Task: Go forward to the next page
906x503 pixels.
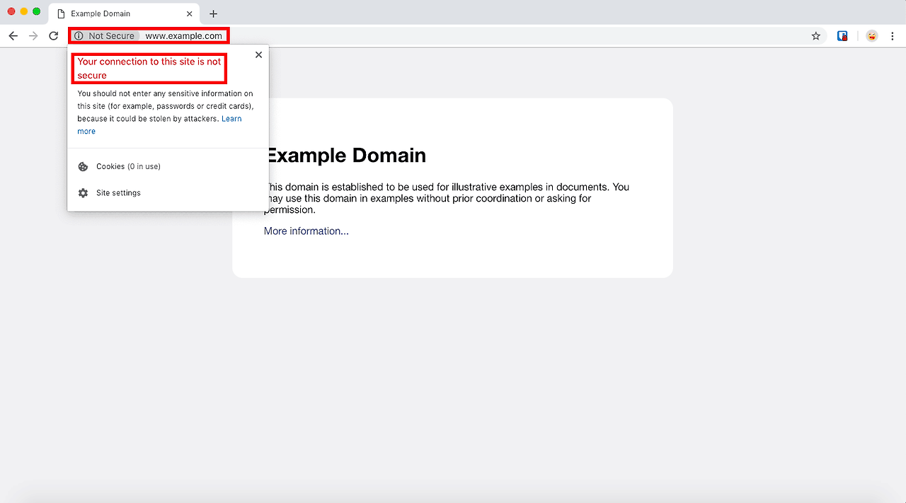Action: (33, 36)
